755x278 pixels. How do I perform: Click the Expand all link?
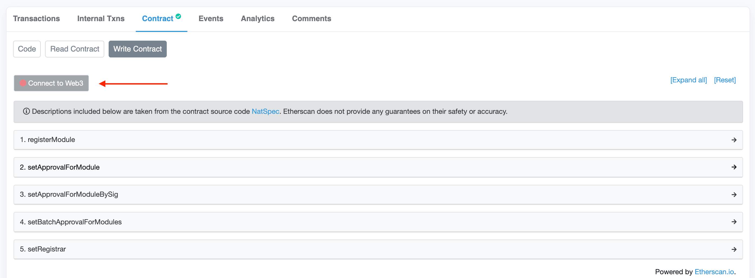pos(688,80)
